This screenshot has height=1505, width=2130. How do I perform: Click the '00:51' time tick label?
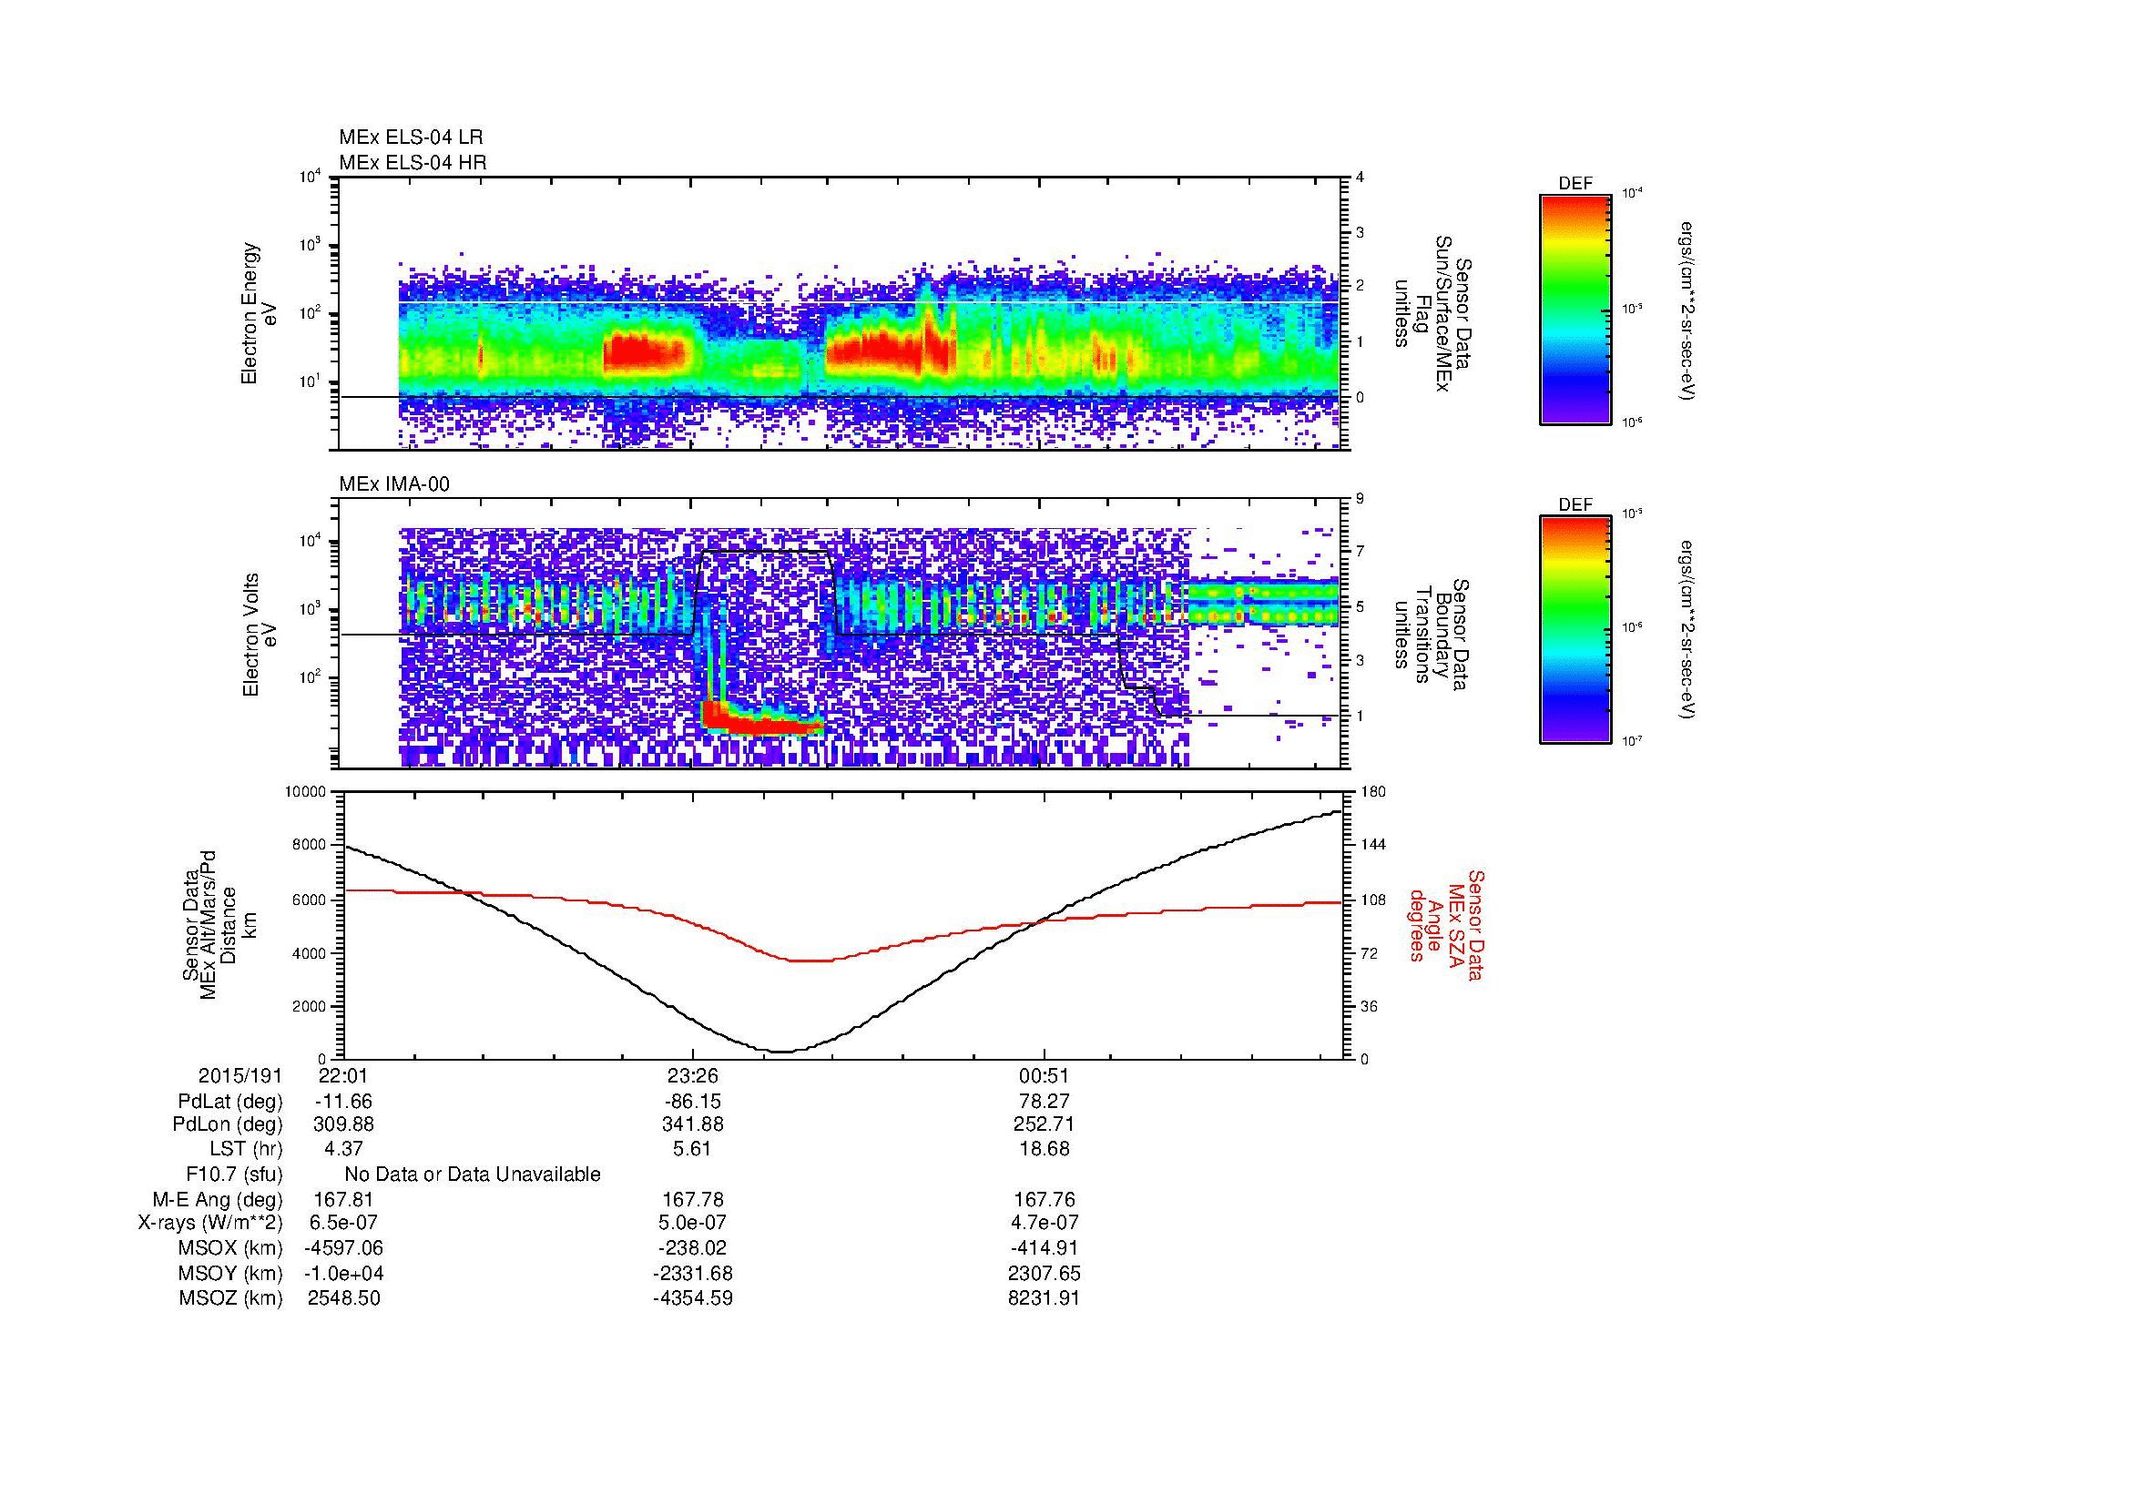coord(1044,1075)
